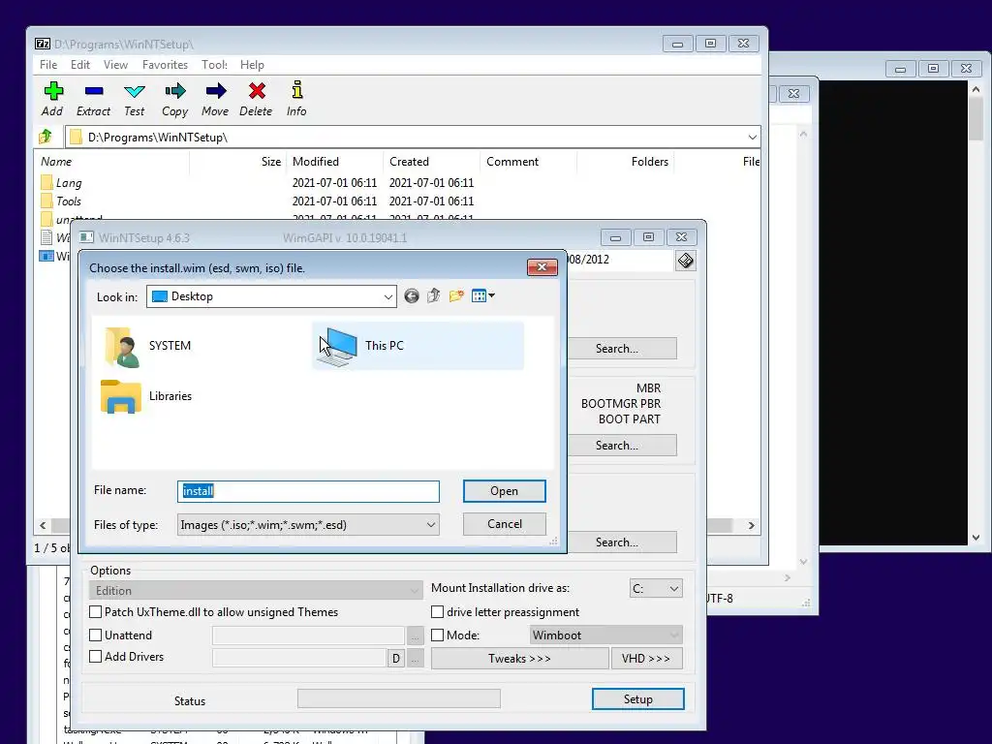Open the 7-Zip Help menu

point(252,65)
